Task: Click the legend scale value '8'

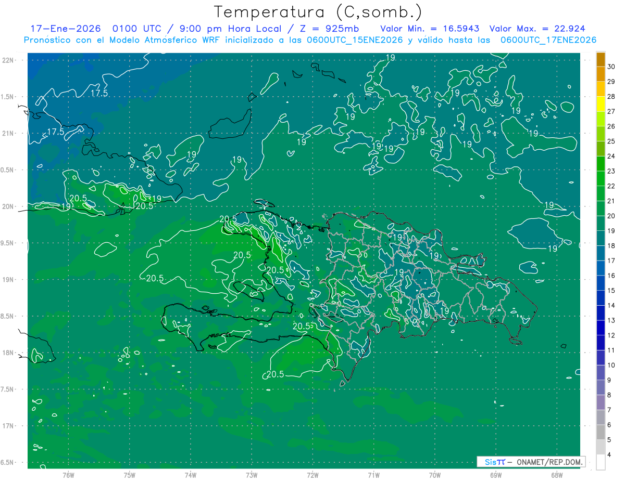Action: click(x=610, y=396)
